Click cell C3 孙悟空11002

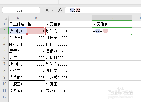[x=69, y=37]
